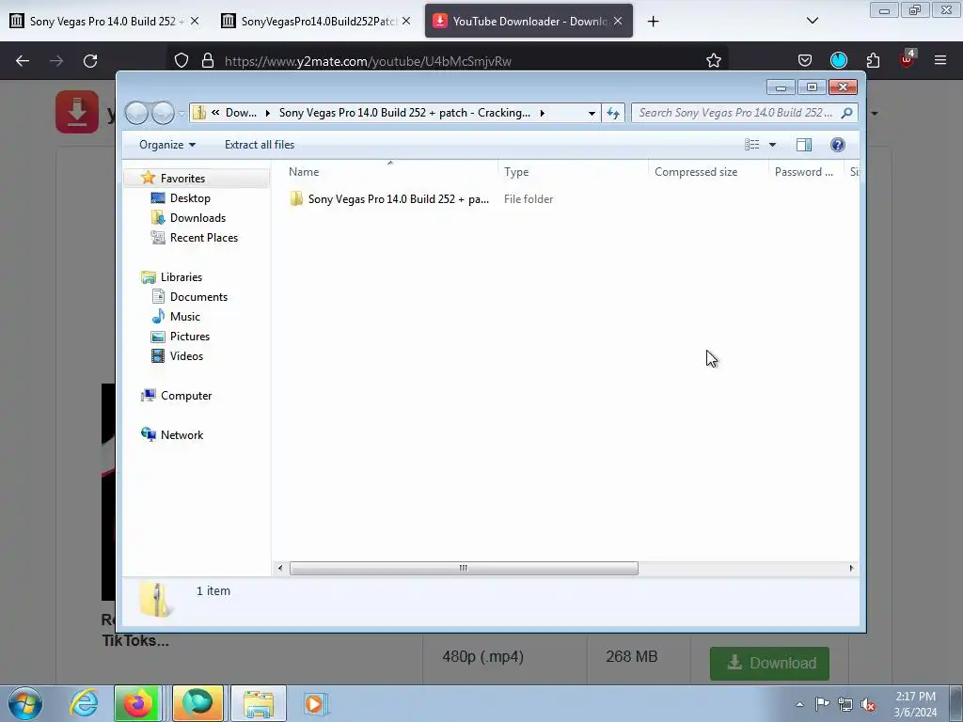Open Windows Media Player from taskbar
Viewport: 963px width, 722px height.
click(314, 703)
